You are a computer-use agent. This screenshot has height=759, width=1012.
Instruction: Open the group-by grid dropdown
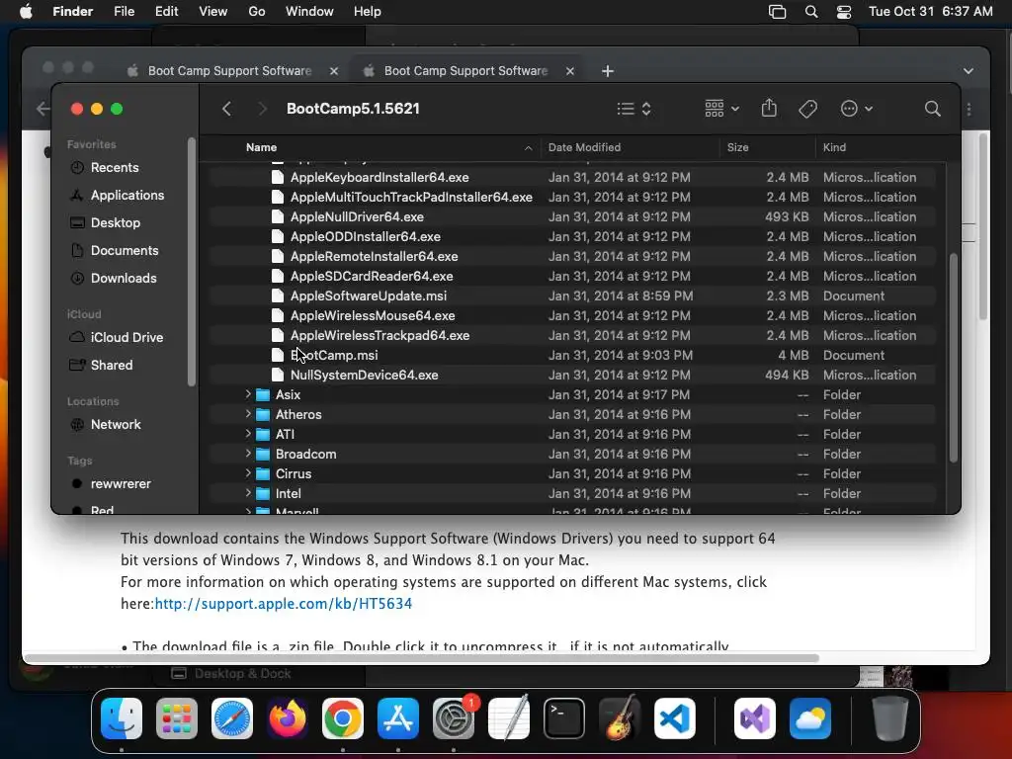click(721, 109)
